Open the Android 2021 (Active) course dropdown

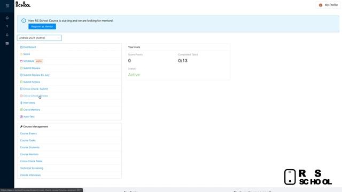(40, 38)
